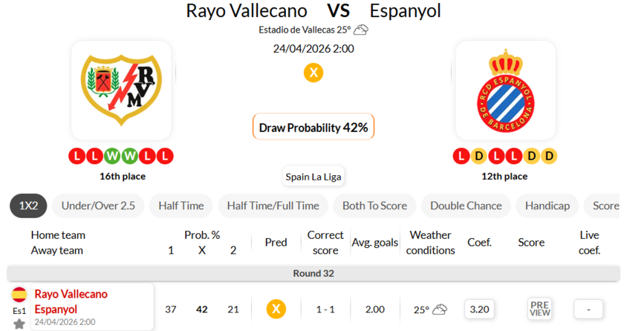
Task: Select the Half Time/Full Time tab
Action: point(273,206)
